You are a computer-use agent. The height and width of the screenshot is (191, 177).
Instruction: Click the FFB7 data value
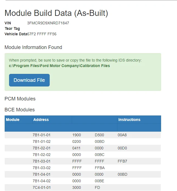(122, 161)
